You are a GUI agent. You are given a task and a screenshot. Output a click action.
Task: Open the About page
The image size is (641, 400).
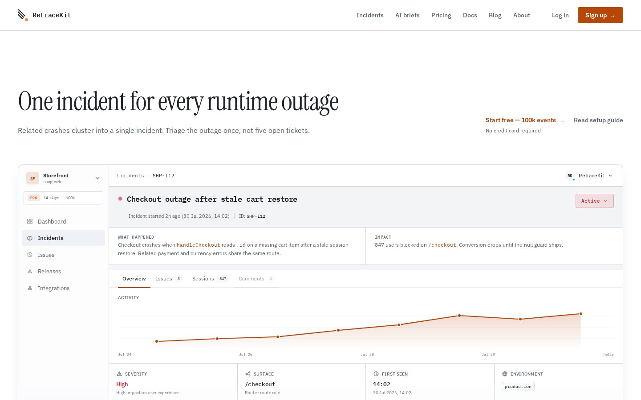pyautogui.click(x=522, y=15)
